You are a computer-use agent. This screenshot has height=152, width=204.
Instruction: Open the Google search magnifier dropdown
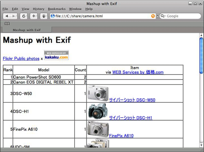pos(163,16)
